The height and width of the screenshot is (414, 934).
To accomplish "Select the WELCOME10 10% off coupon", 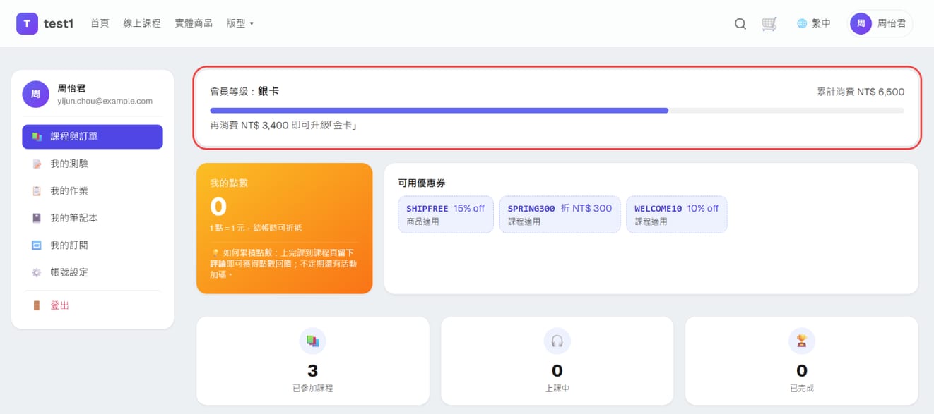I will (676, 214).
